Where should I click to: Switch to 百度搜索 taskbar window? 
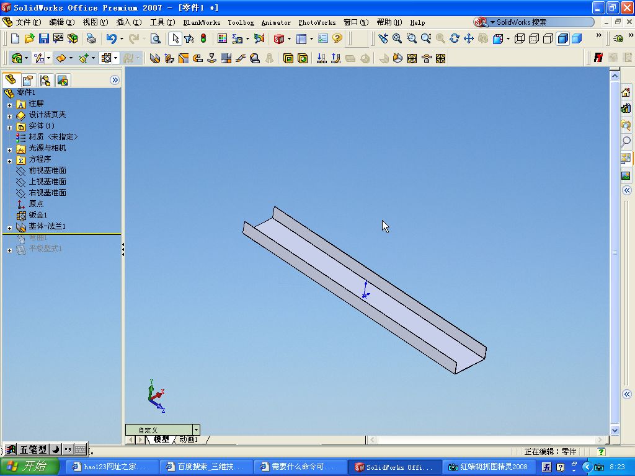pyautogui.click(x=206, y=467)
